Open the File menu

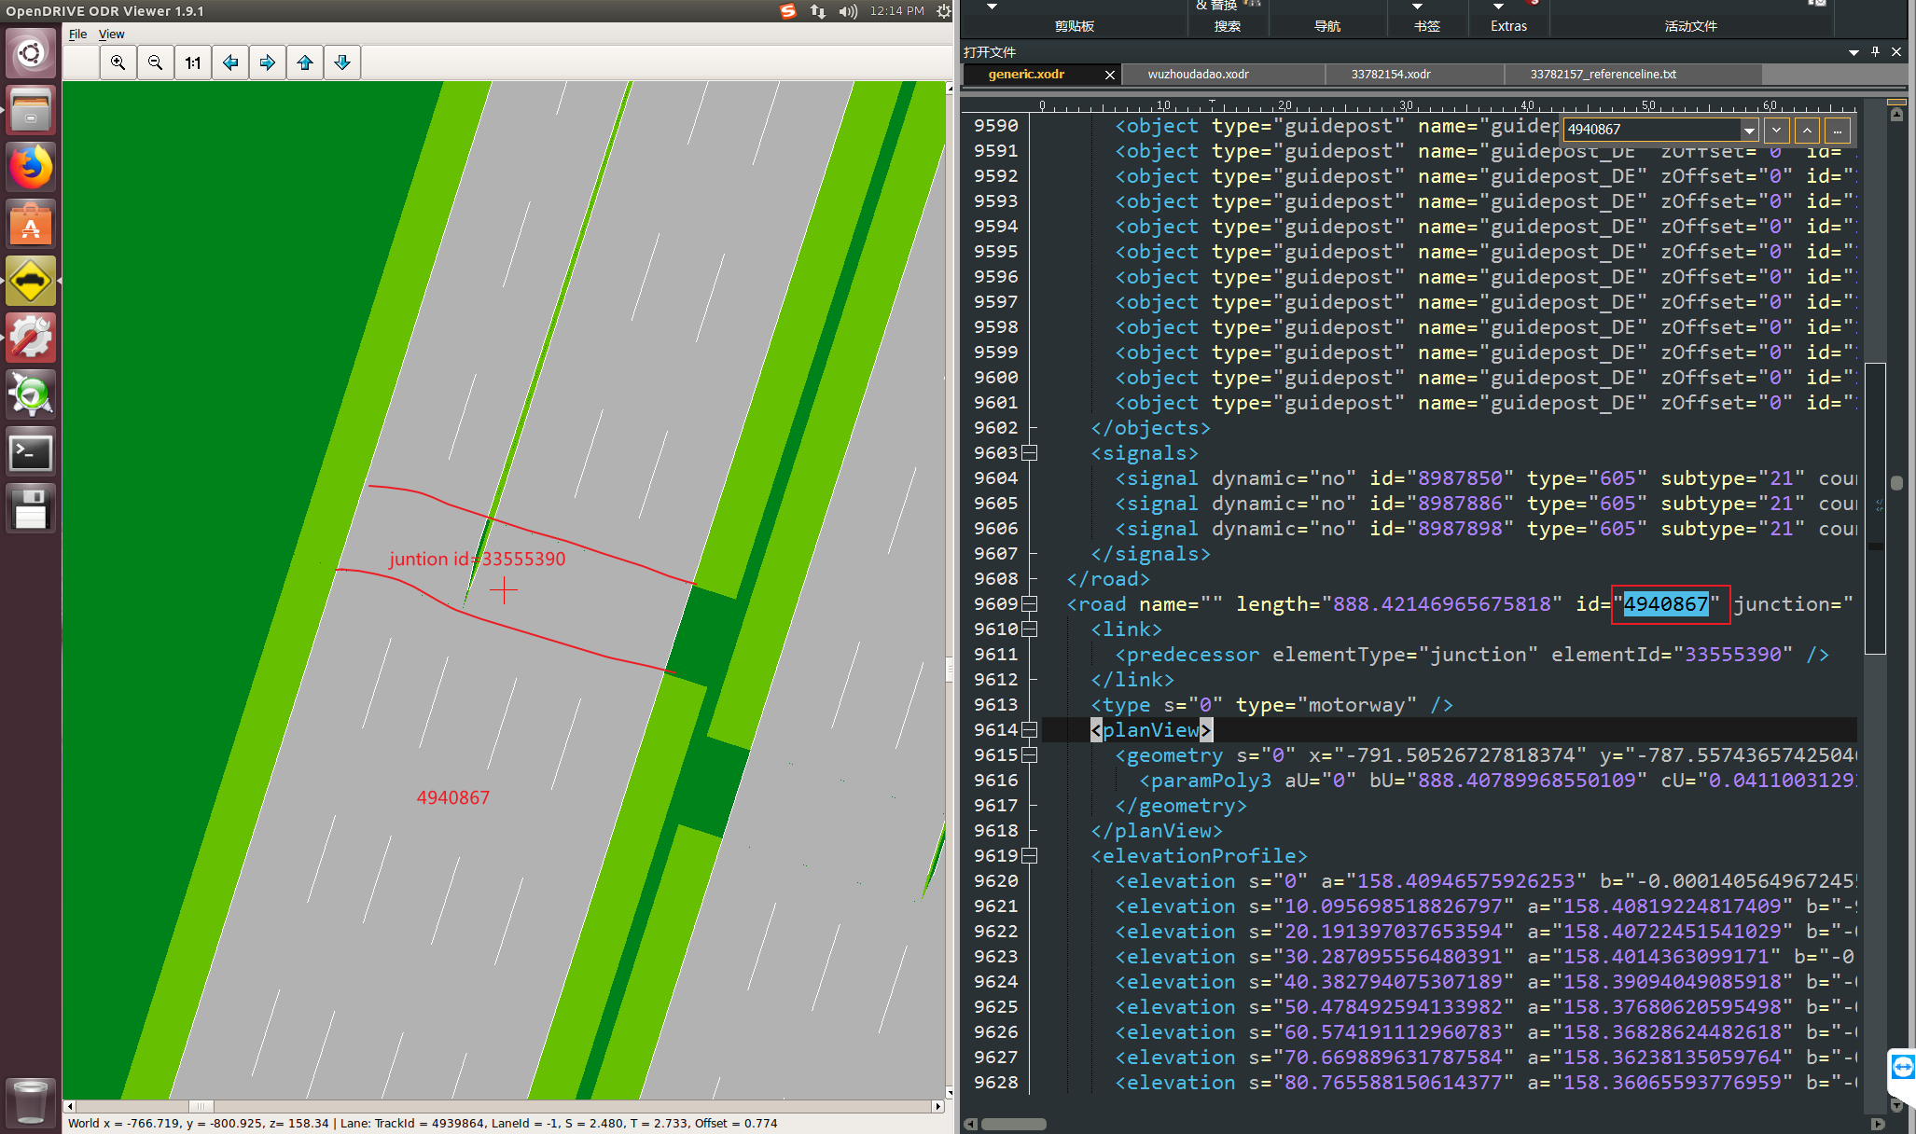pyautogui.click(x=77, y=35)
